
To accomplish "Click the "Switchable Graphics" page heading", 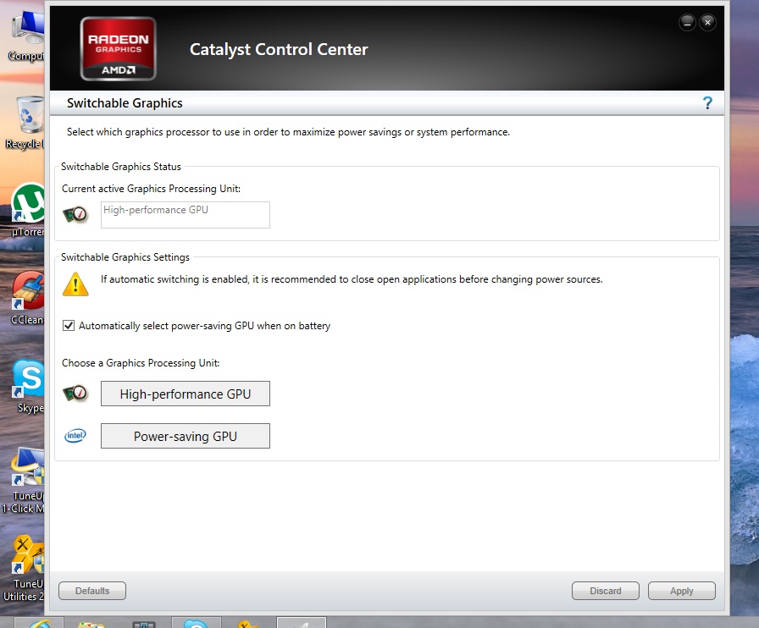I will click(125, 103).
